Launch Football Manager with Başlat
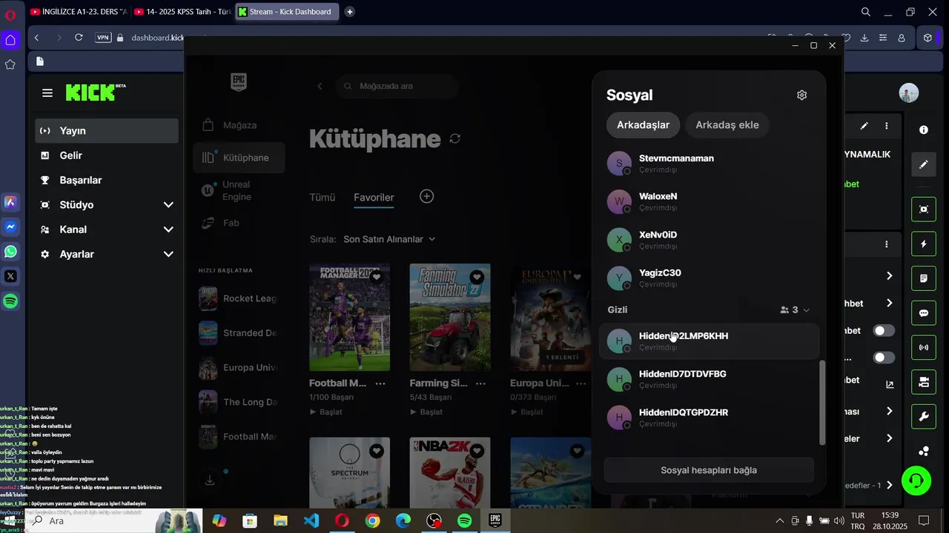The width and height of the screenshot is (949, 533). pyautogui.click(x=325, y=412)
